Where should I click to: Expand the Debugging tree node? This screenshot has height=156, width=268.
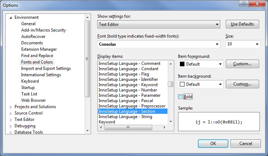11,126
